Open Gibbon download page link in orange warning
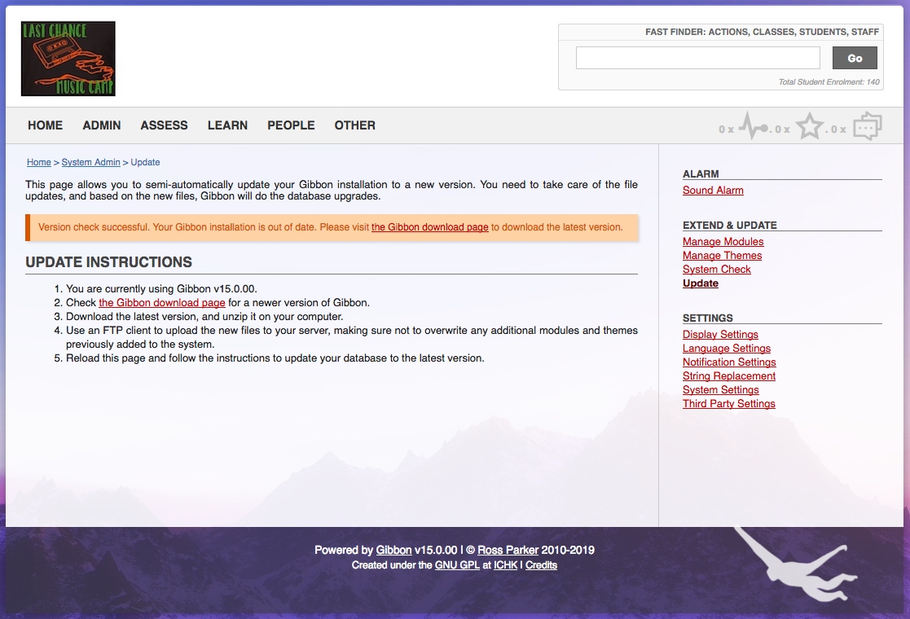The height and width of the screenshot is (619, 910). click(430, 227)
